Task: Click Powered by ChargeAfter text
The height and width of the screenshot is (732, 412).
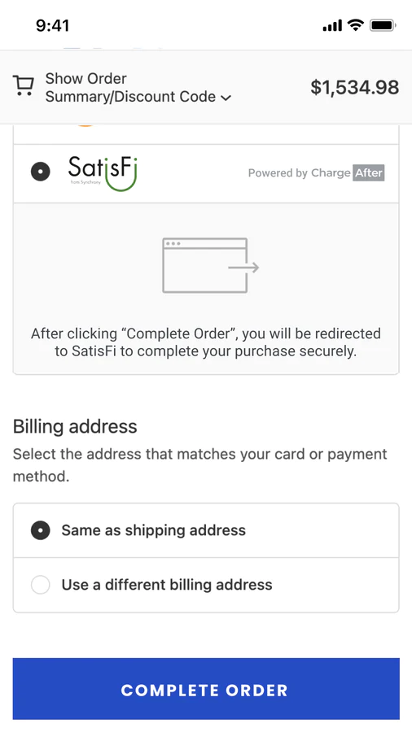Action: pyautogui.click(x=316, y=172)
